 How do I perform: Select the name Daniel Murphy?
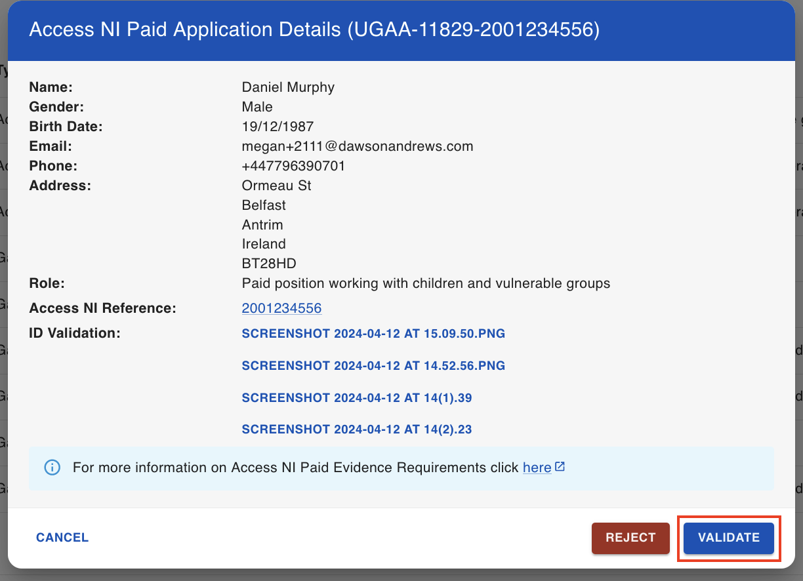tap(288, 87)
